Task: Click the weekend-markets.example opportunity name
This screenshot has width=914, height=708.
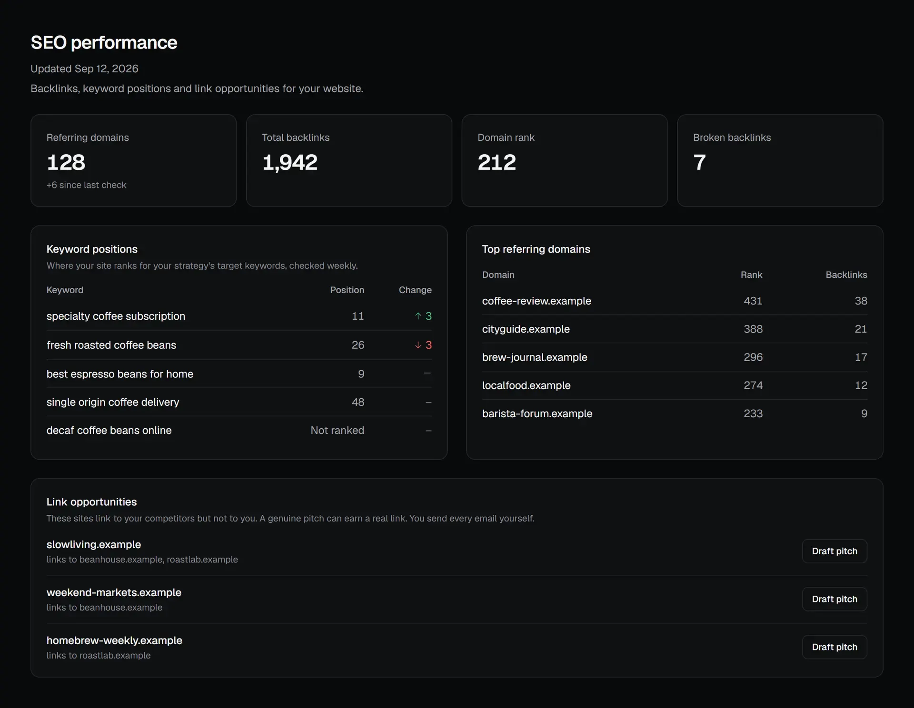Action: (114, 592)
